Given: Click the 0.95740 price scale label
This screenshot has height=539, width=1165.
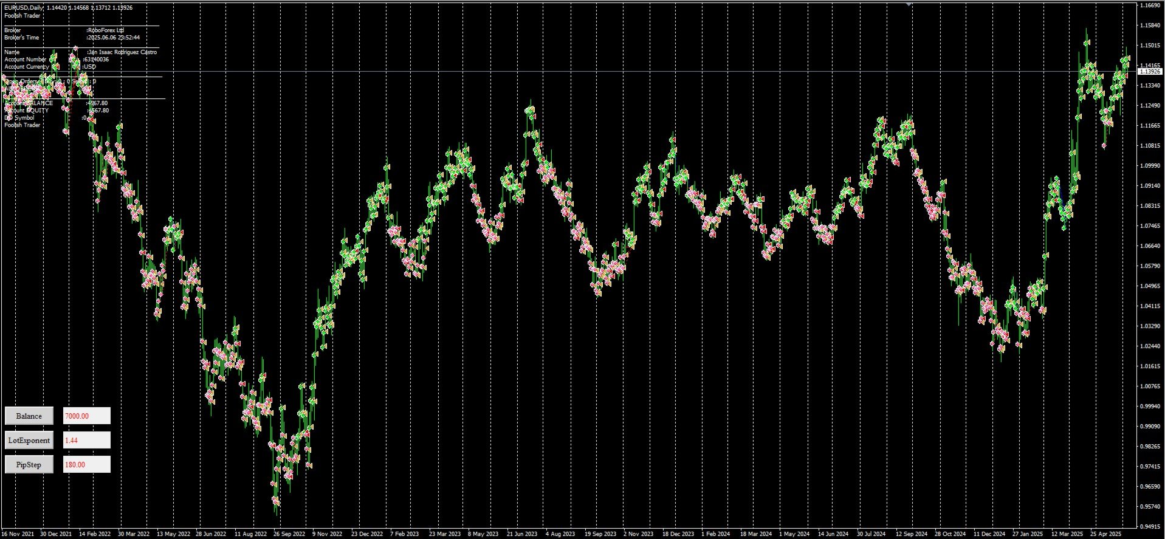Looking at the screenshot, I should (1149, 507).
